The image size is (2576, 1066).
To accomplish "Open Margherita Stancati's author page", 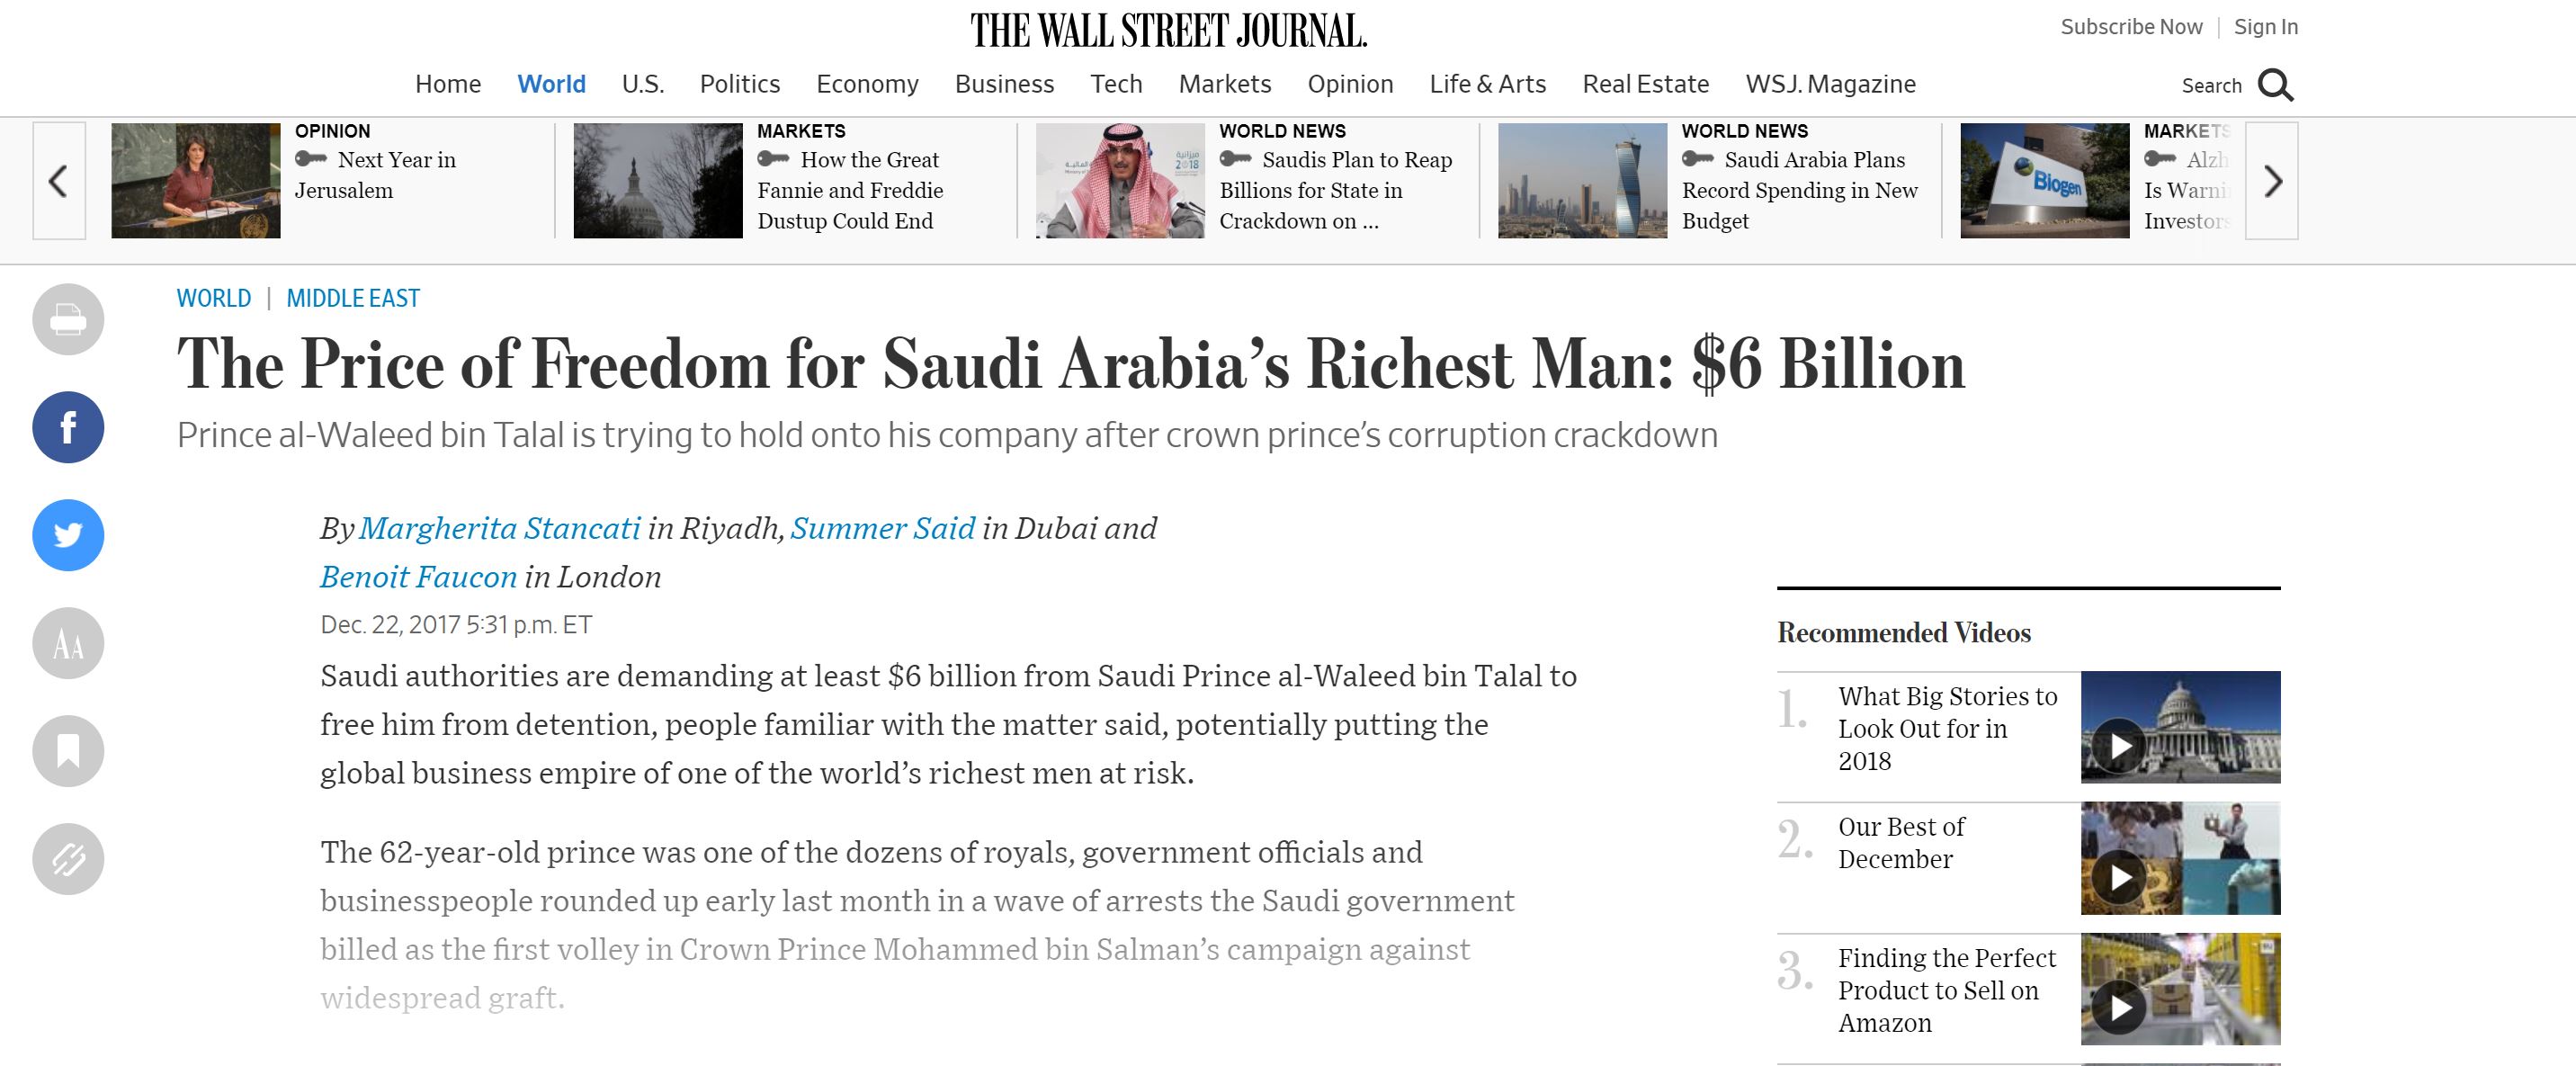I will [x=499, y=528].
